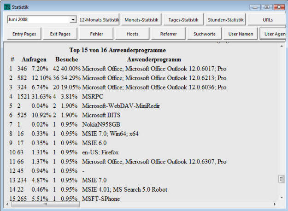This screenshot has height=211, width=288.
Task: Click the 'Microsoft-WebDAV-MiniRedir' entry
Action: pos(121,106)
